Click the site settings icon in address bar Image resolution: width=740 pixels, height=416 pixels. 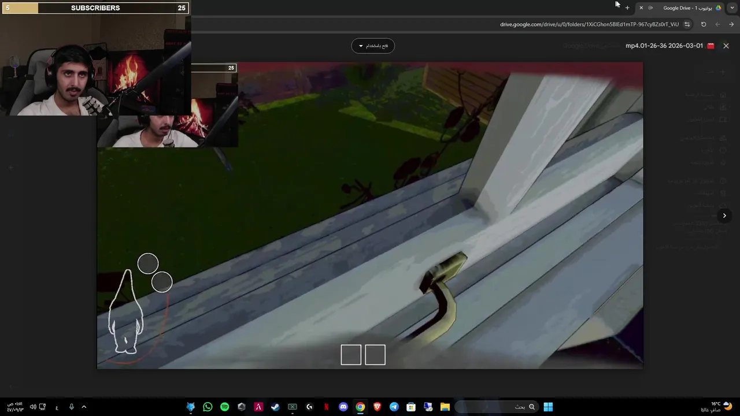pyautogui.click(x=687, y=24)
